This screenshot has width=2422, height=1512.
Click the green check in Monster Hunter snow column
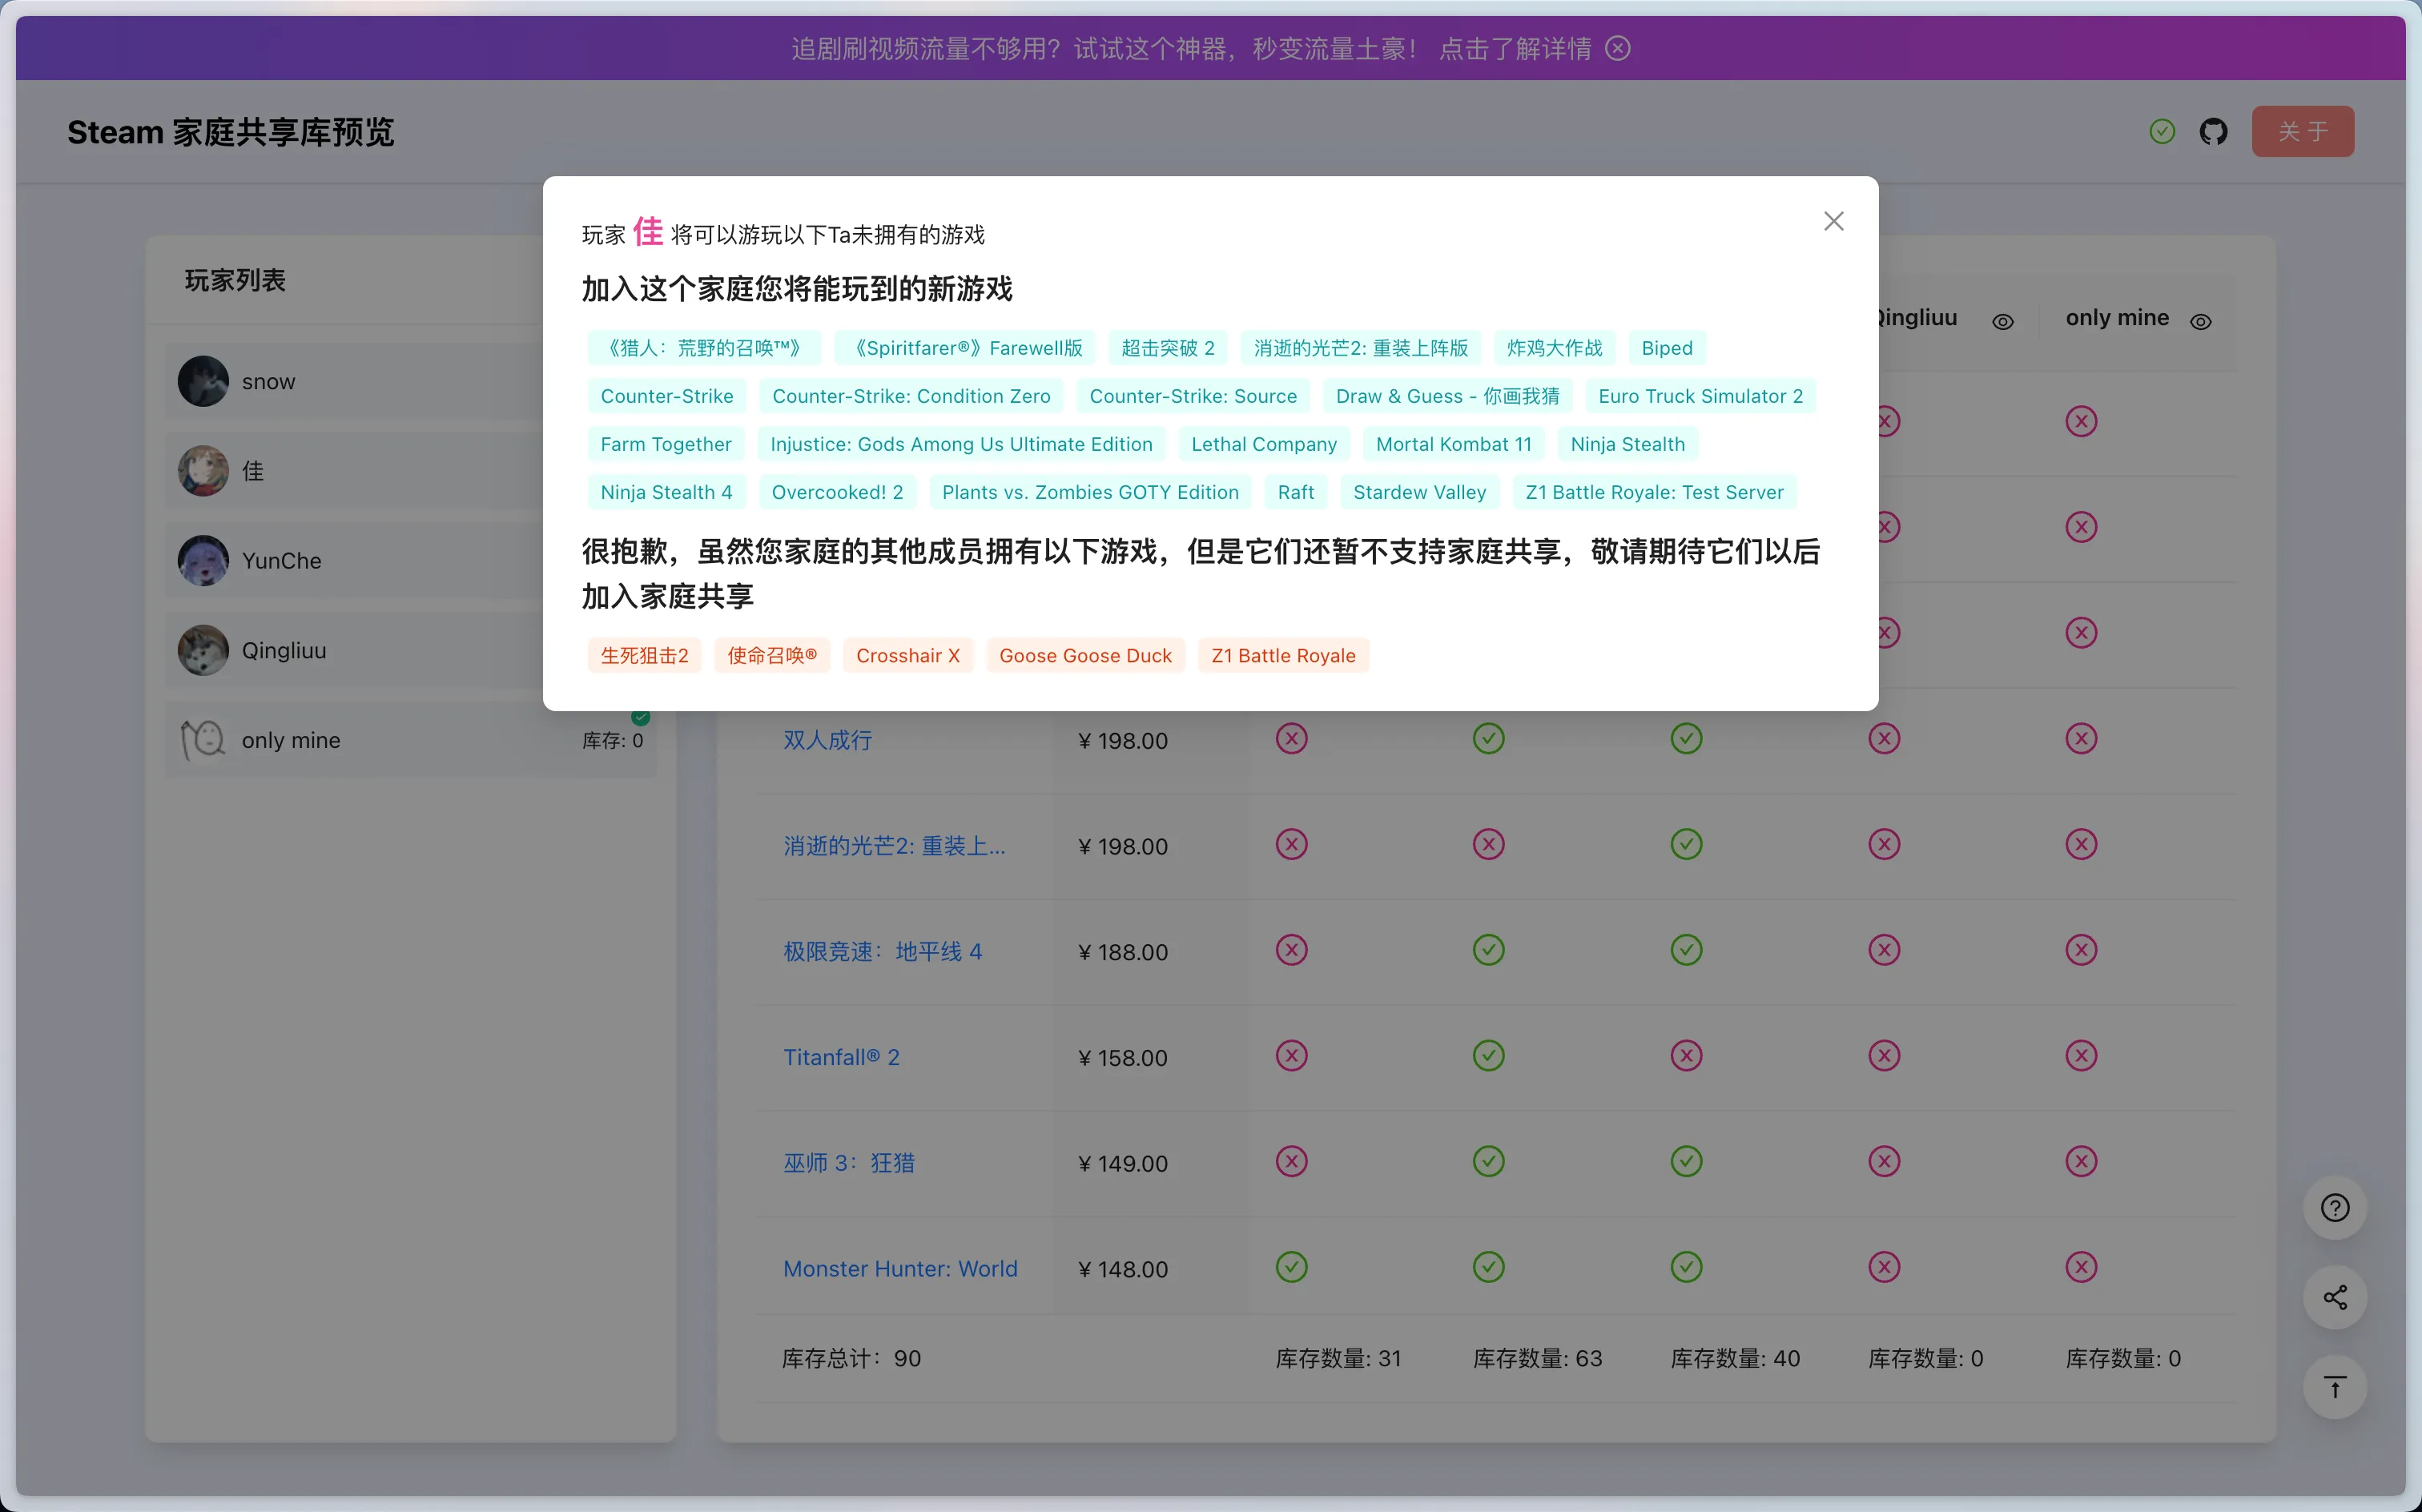click(1291, 1267)
